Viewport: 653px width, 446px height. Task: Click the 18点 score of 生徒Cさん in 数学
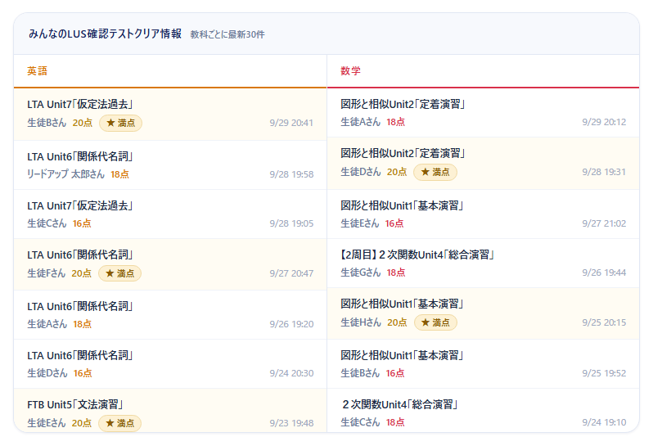395,423
